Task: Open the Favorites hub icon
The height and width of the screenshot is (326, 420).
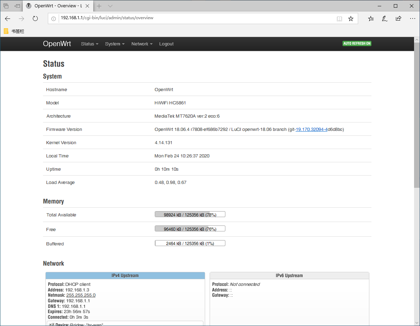Action: 371,18
